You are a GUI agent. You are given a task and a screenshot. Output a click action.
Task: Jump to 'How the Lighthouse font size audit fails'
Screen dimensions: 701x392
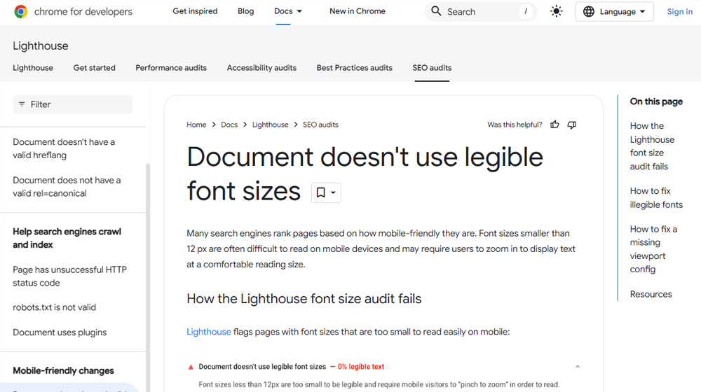[x=652, y=146]
